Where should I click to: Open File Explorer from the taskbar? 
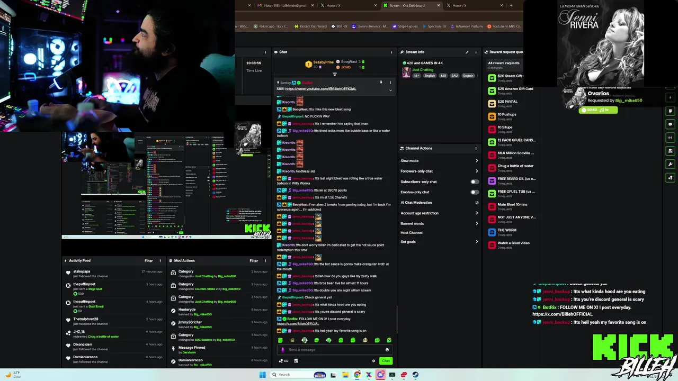pos(345,375)
